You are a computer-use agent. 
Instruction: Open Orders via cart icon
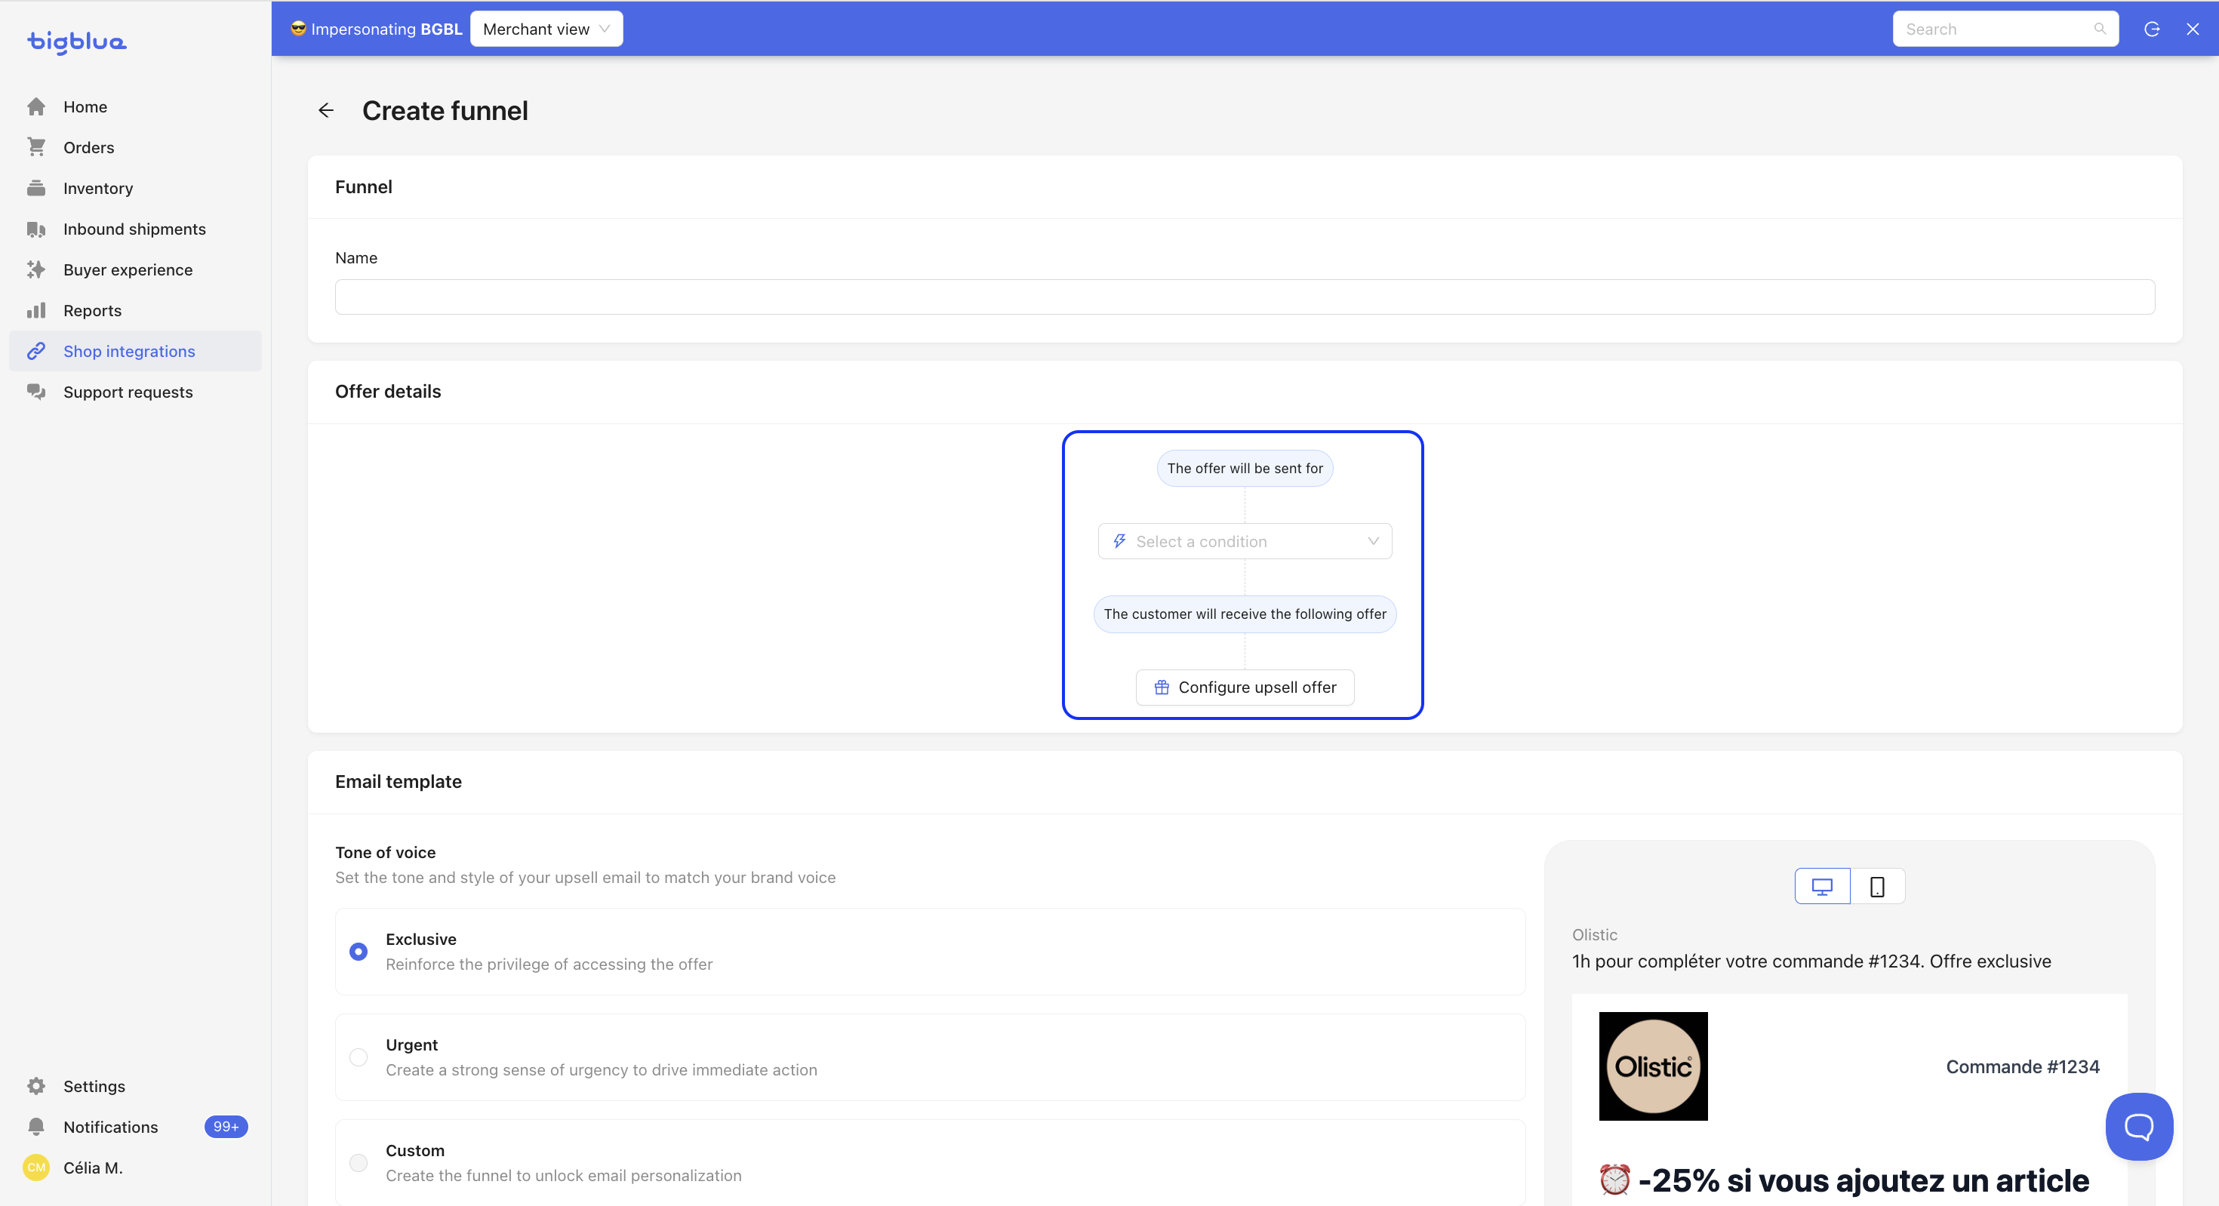point(36,147)
